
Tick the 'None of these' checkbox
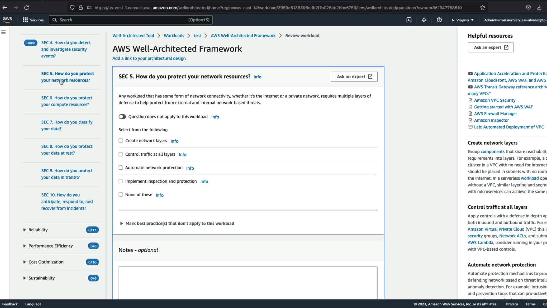pyautogui.click(x=121, y=195)
